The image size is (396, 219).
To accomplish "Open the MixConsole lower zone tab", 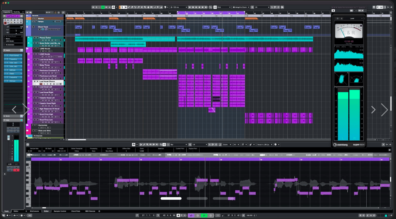I will click(34, 211).
